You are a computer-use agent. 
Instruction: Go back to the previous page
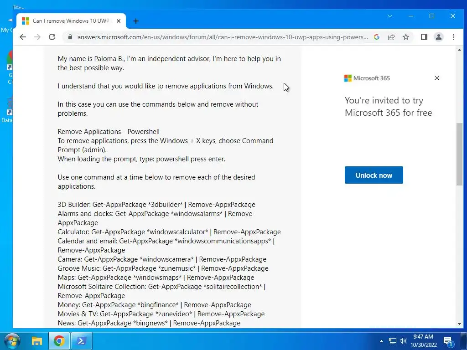pos(23,37)
